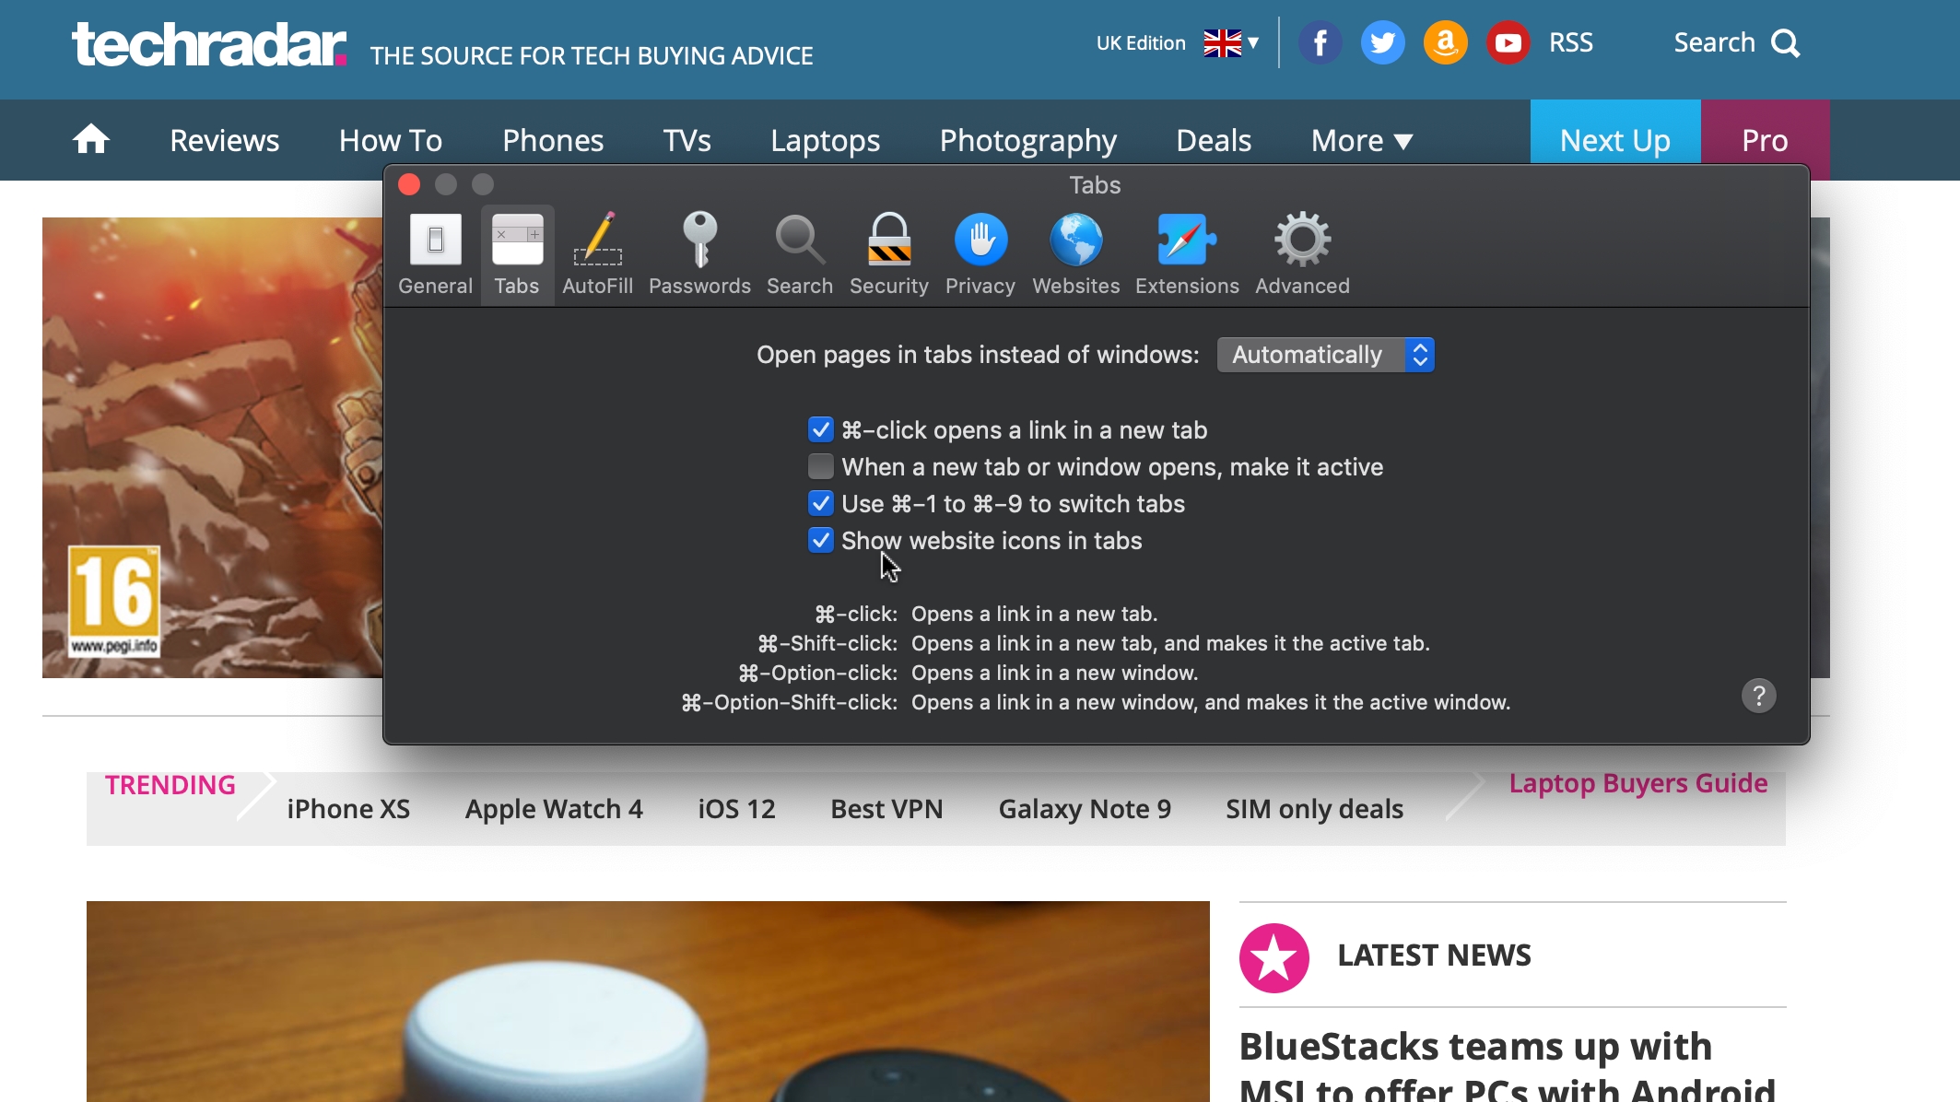Click the search magnifier icon in header

(1785, 43)
